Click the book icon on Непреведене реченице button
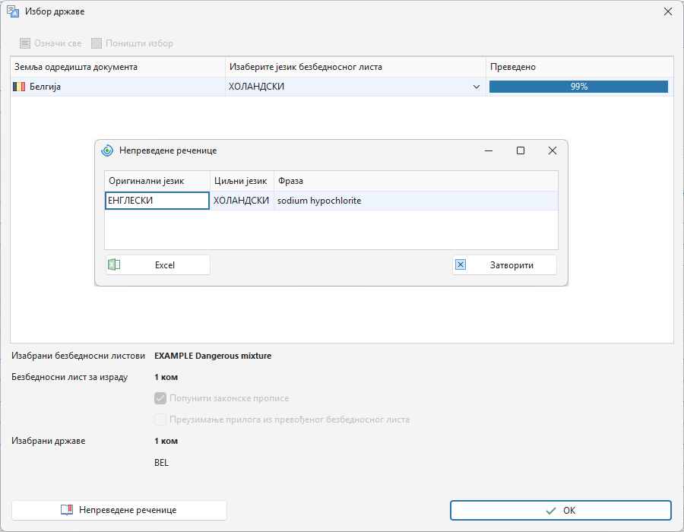 (x=67, y=510)
